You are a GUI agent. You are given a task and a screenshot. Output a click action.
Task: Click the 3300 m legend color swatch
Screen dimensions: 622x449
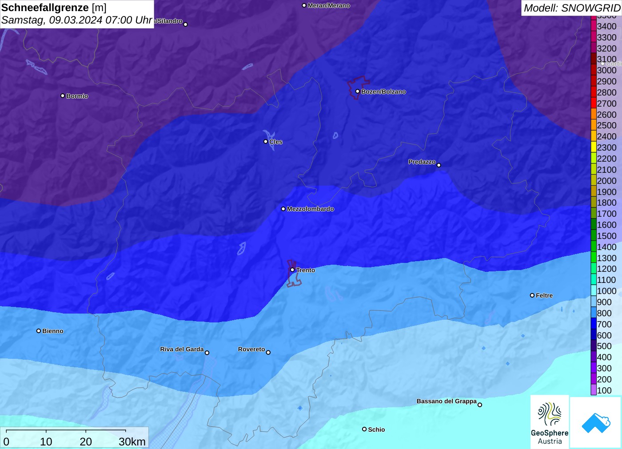[x=594, y=37]
